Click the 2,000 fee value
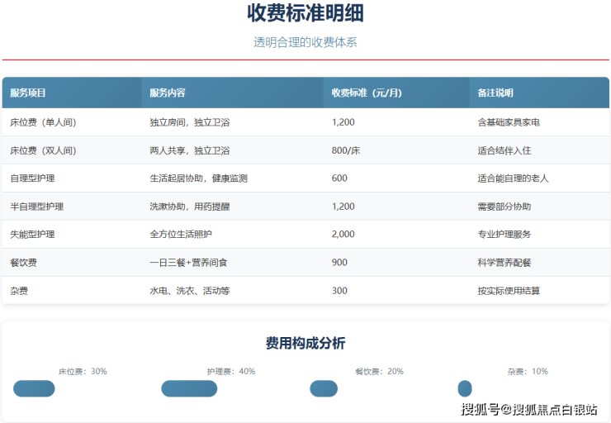611x423 pixels. point(343,235)
